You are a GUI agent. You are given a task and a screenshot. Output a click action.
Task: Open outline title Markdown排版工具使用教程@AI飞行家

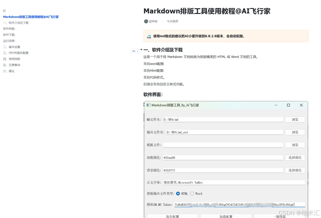pos(31,17)
